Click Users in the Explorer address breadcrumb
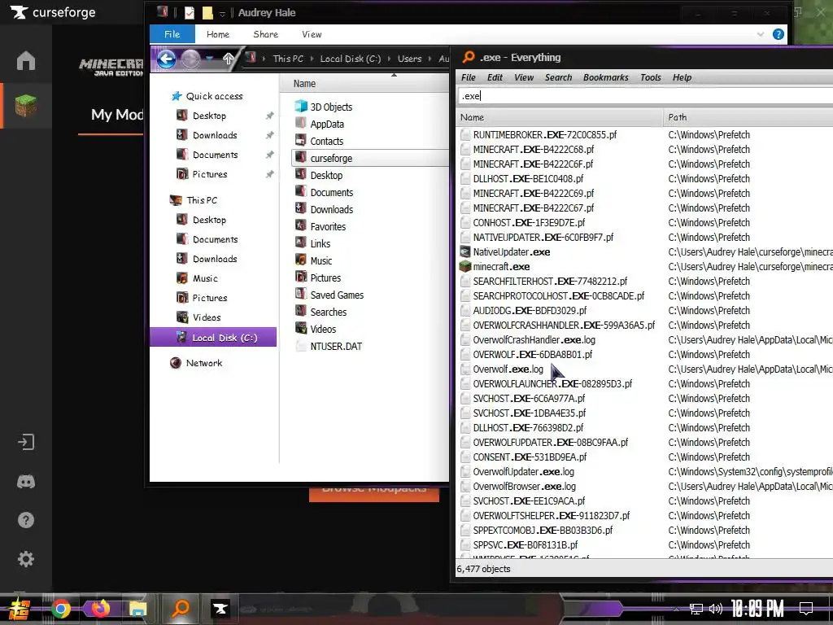Viewport: 833px width, 625px height. tap(409, 59)
